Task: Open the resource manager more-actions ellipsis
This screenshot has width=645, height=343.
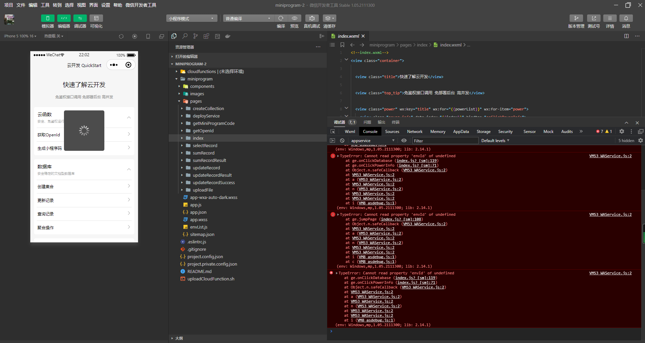Action: 318,47
